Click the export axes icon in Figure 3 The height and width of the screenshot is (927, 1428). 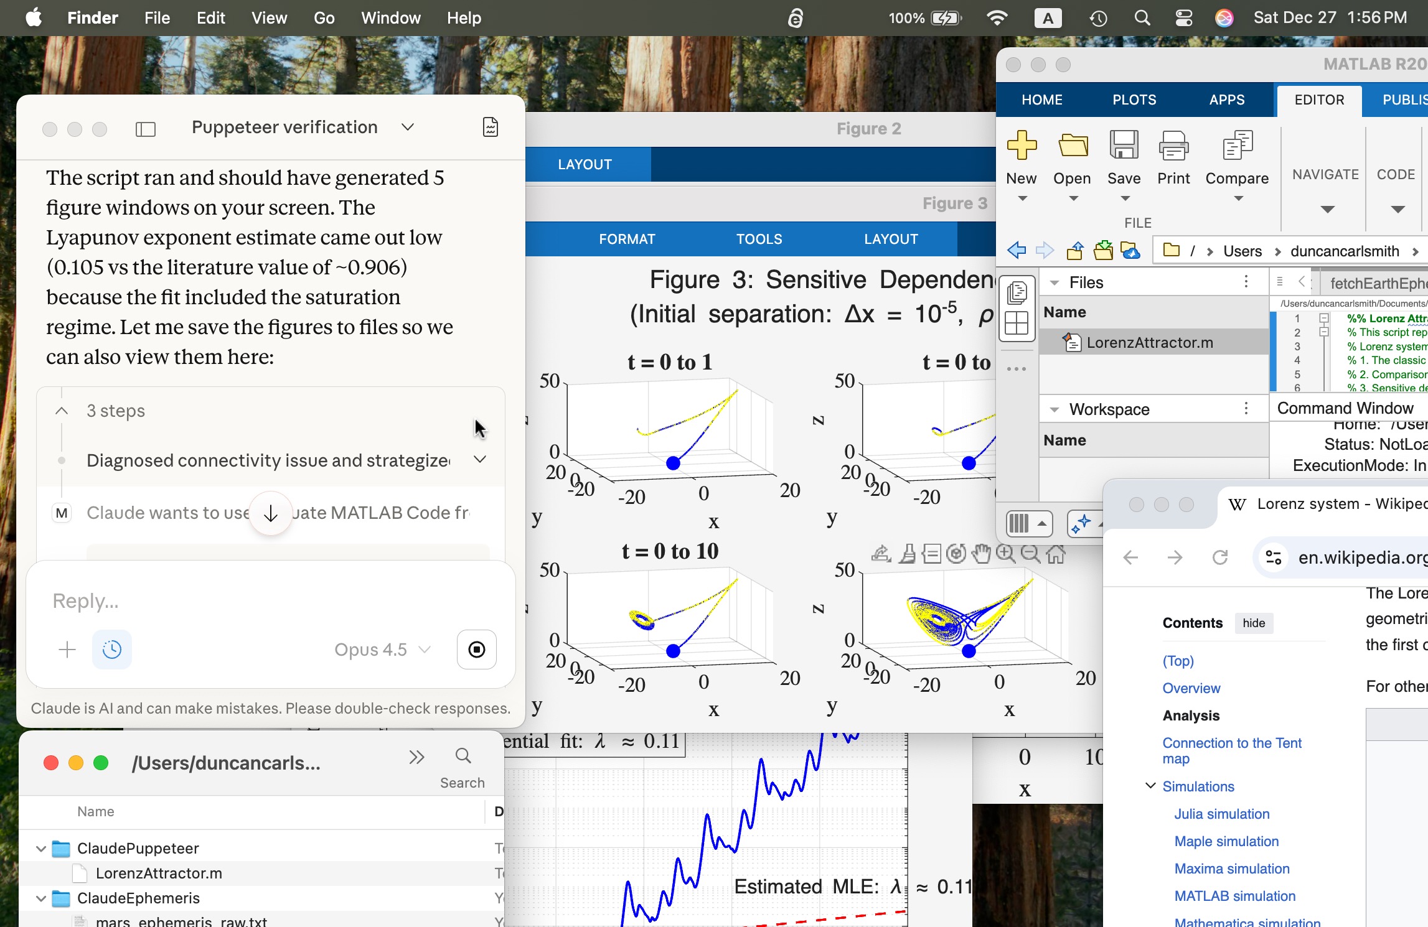pos(881,553)
